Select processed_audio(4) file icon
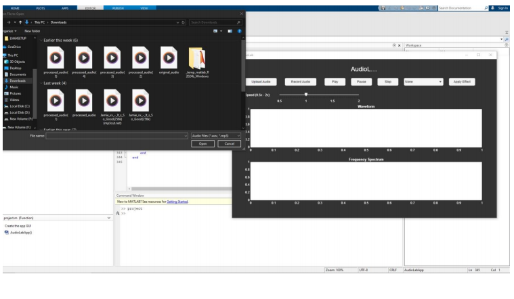514x299 pixels. pyautogui.click(x=84, y=58)
